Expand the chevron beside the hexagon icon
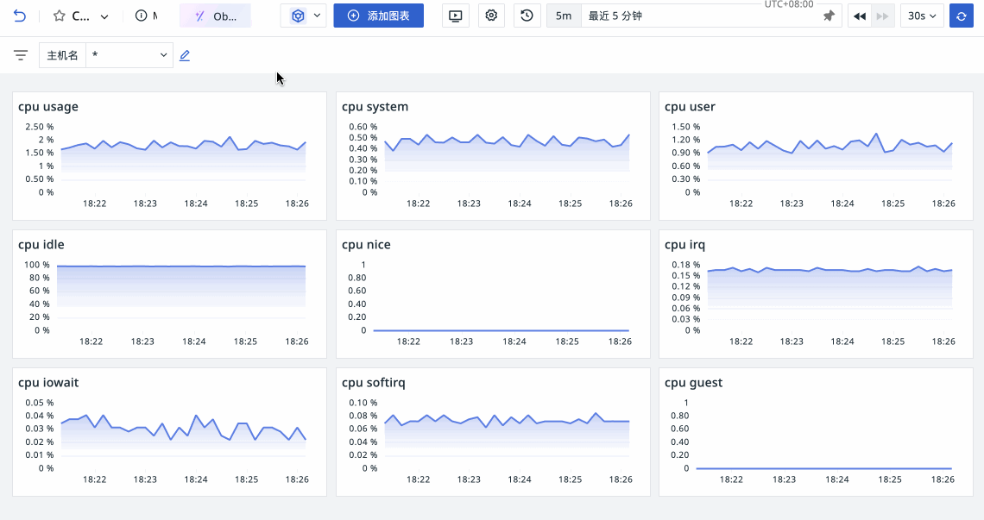 point(317,16)
